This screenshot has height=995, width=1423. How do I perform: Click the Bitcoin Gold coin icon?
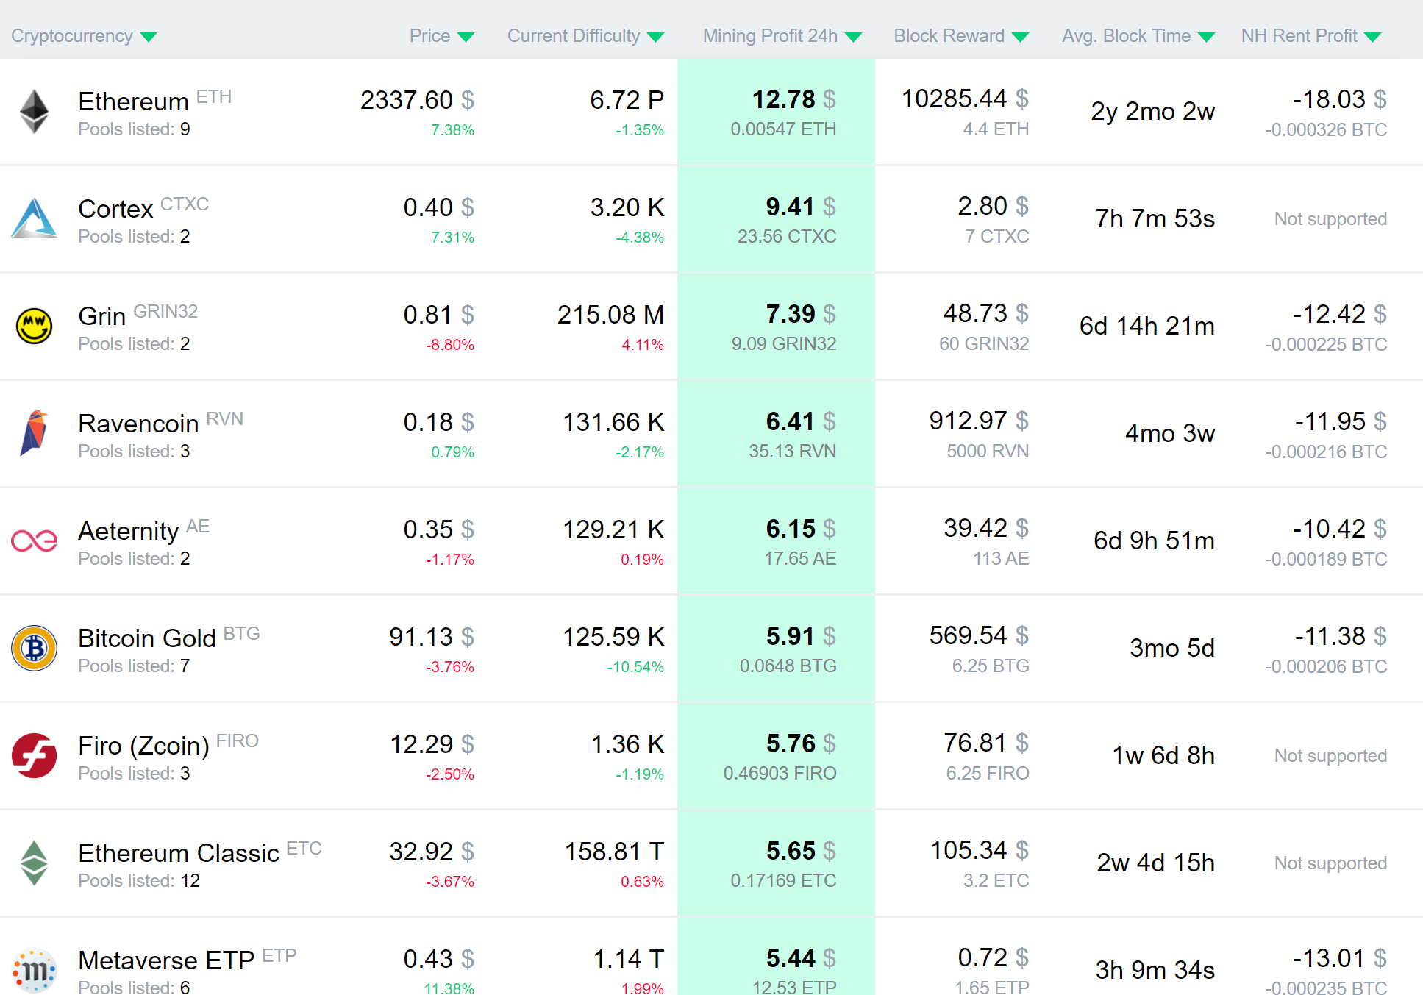[34, 648]
